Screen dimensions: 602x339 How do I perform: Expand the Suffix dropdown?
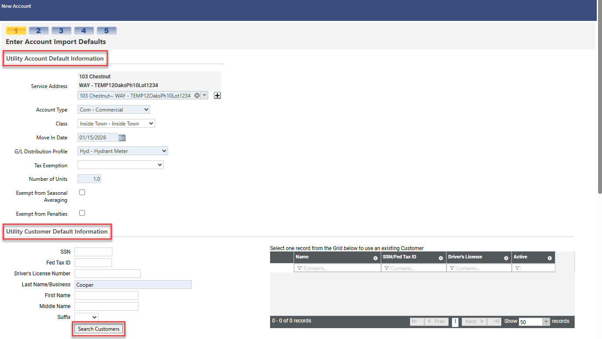[x=86, y=317]
